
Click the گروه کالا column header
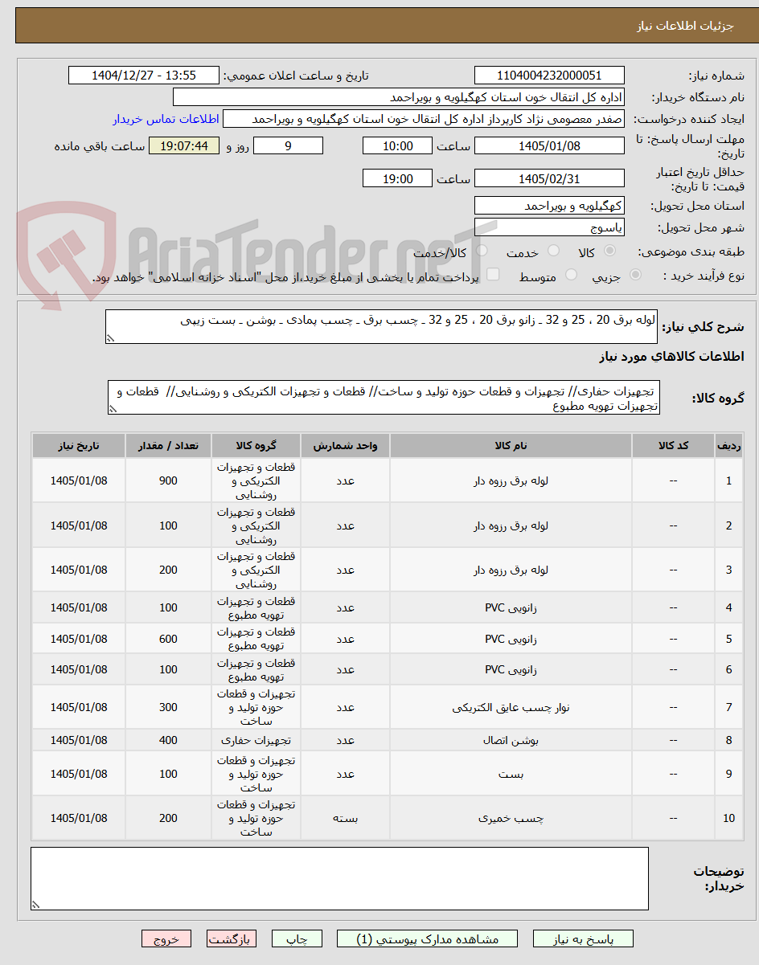click(256, 445)
